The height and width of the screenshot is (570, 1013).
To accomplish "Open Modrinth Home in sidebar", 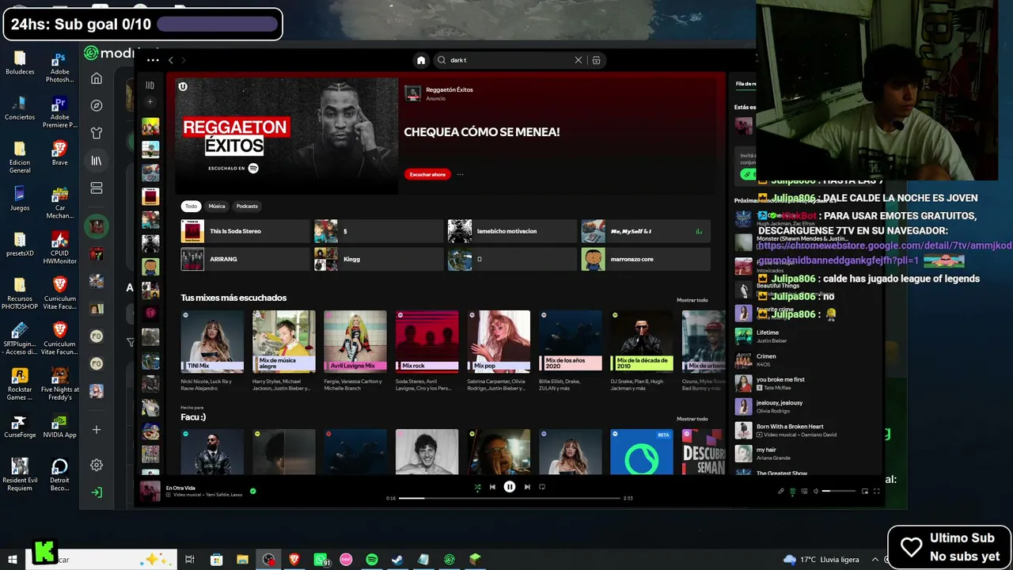I will coord(97,78).
